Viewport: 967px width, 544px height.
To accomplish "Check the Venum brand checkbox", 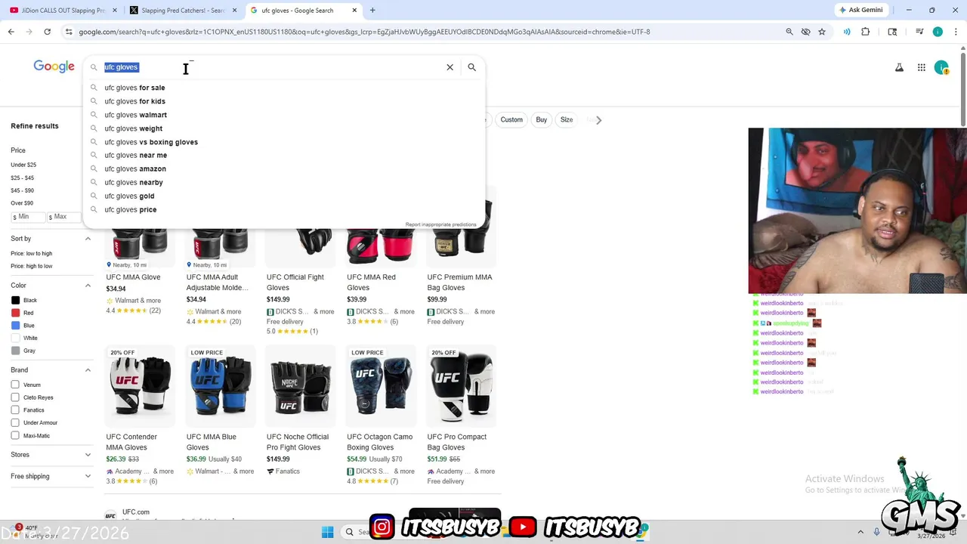I will tap(15, 385).
